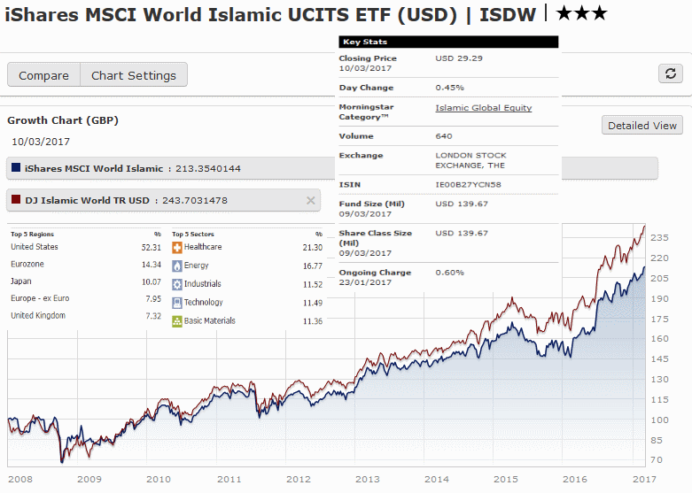The image size is (692, 493).
Task: Click the Volume value 640
Action: click(444, 136)
